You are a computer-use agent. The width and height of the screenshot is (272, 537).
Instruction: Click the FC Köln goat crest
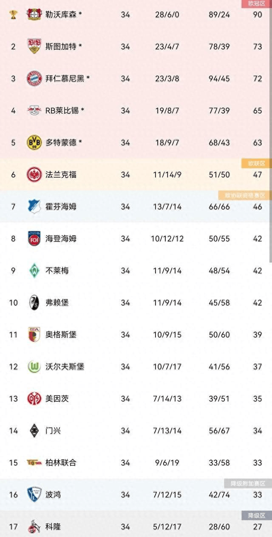pos(34,527)
